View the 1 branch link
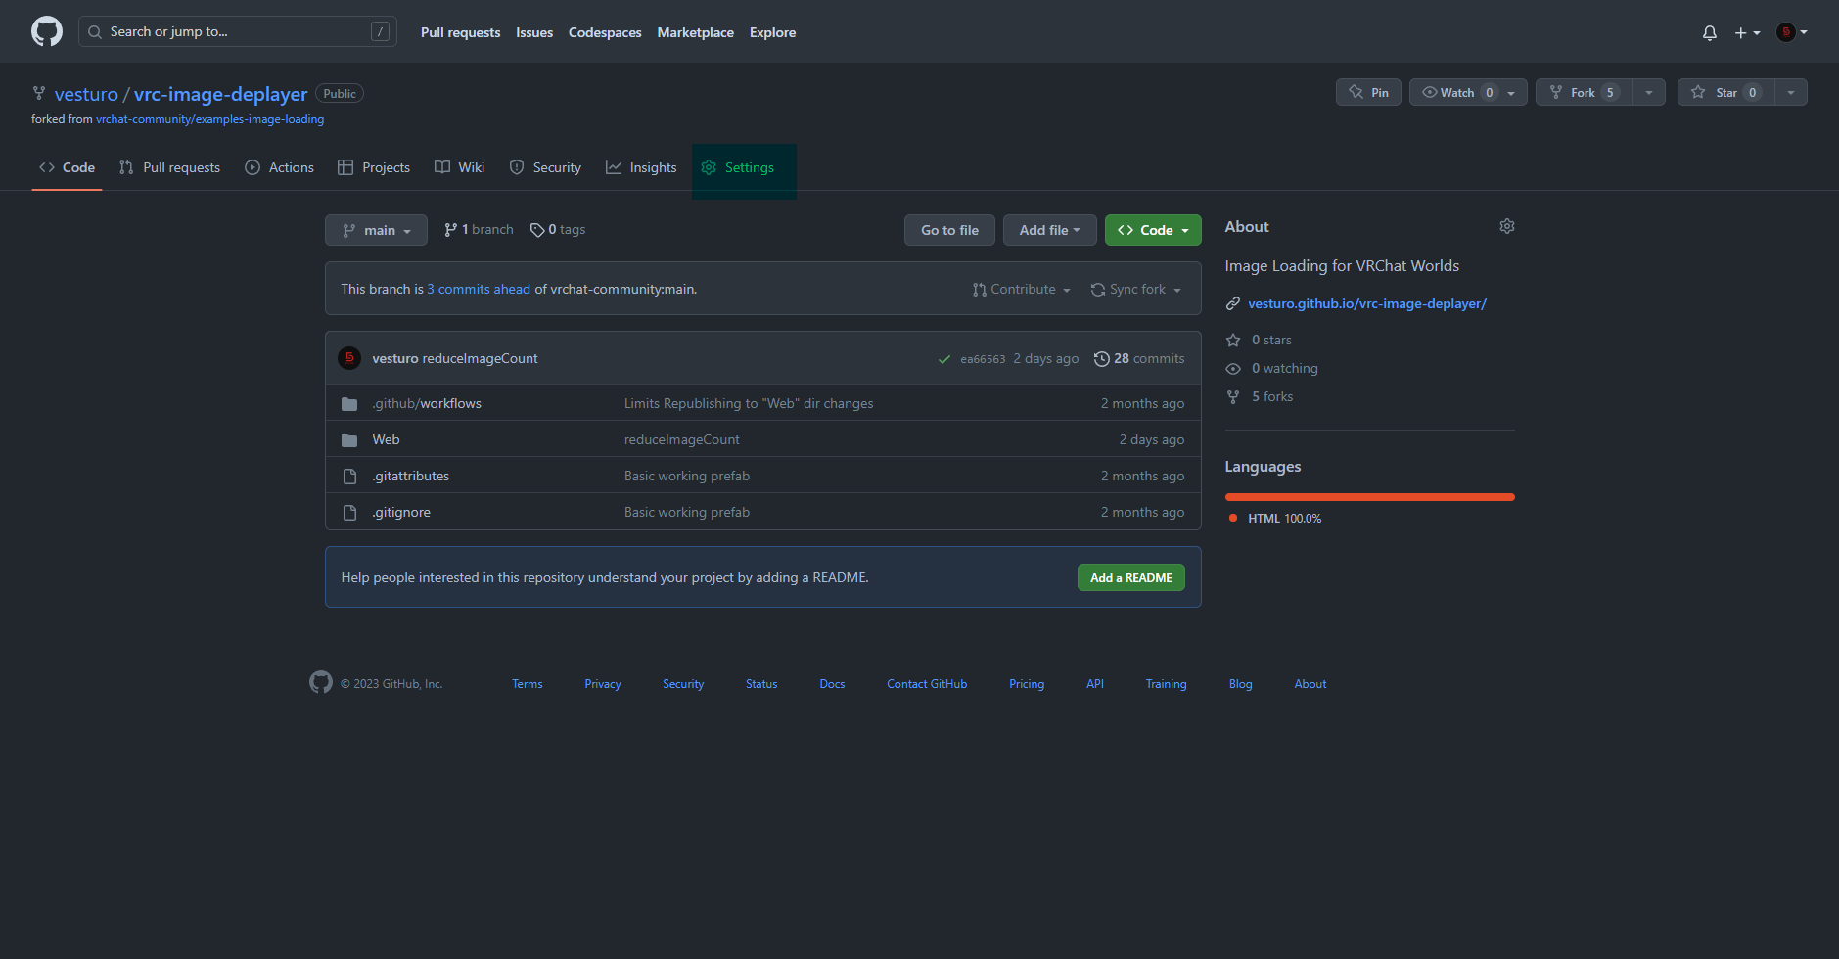 tap(479, 229)
